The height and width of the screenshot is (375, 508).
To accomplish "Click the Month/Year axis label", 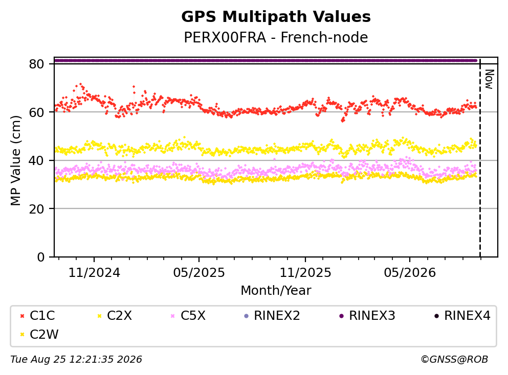I will 276,291.
